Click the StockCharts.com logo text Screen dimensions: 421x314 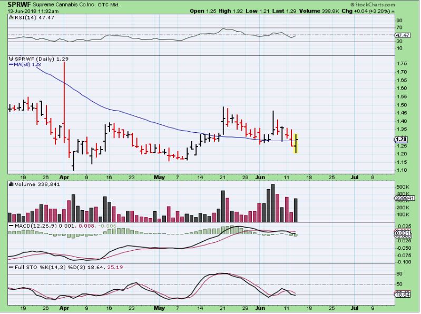point(373,5)
